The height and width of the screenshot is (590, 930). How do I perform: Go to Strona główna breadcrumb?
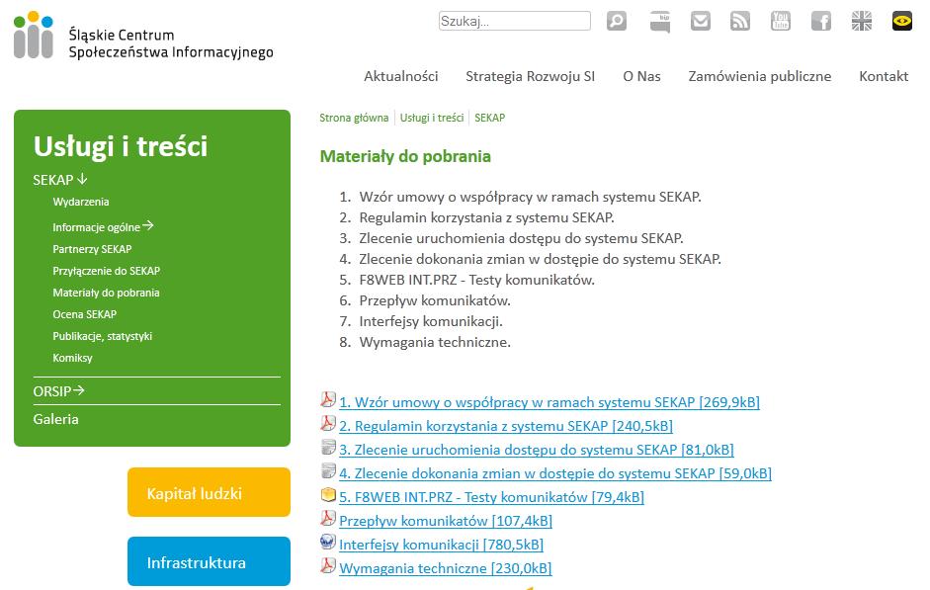pos(354,118)
